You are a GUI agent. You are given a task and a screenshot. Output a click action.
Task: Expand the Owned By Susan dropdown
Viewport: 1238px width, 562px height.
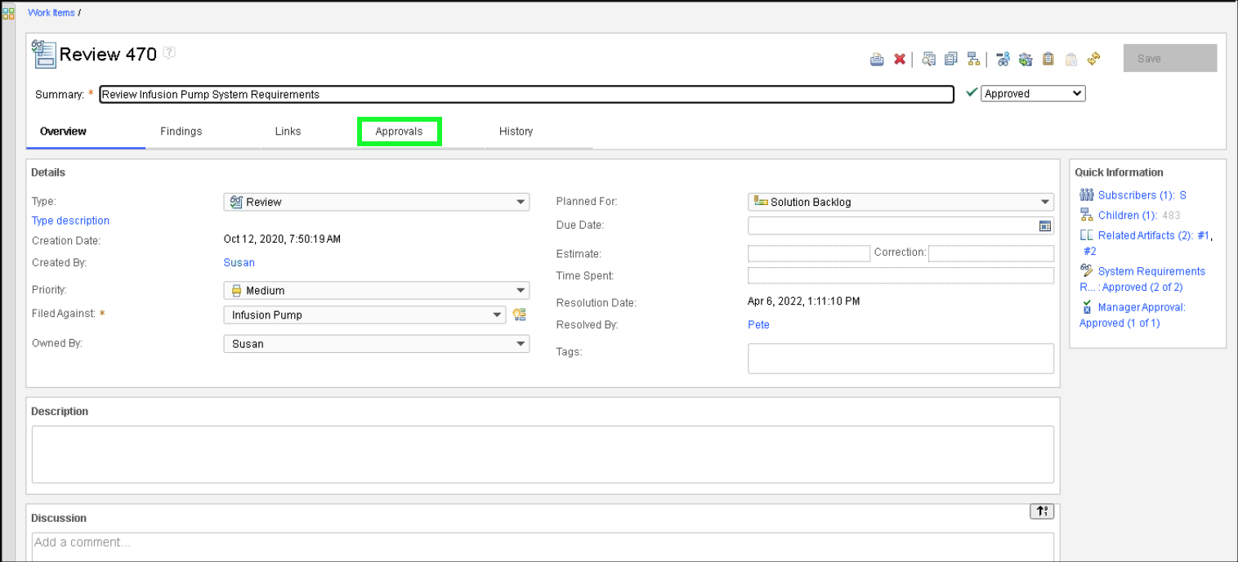tap(376, 344)
